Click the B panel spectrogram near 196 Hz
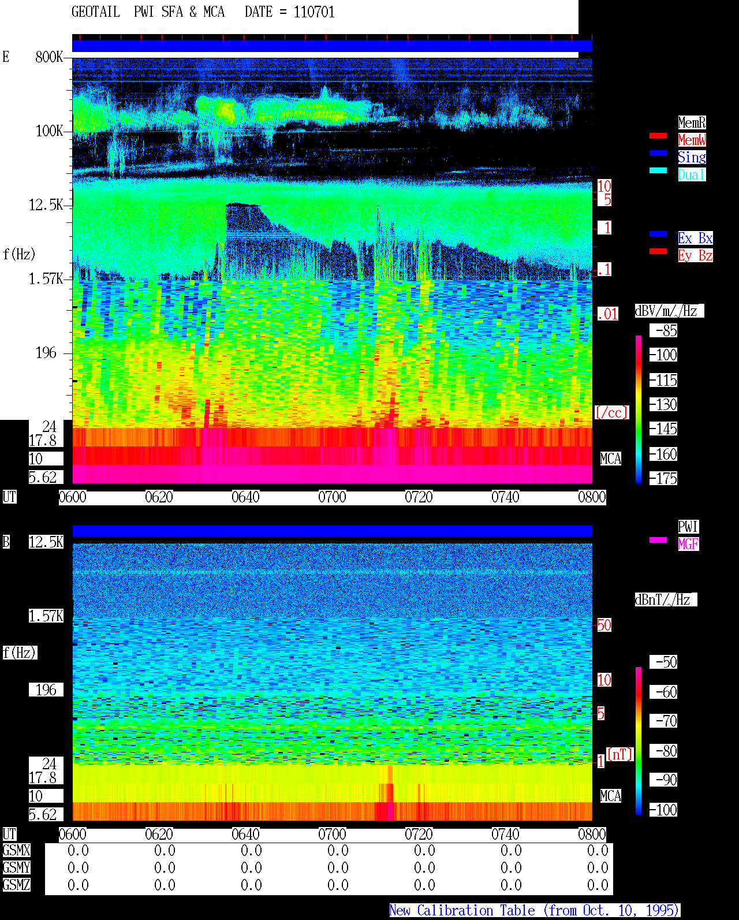Image resolution: width=739 pixels, height=920 pixels. (332, 690)
